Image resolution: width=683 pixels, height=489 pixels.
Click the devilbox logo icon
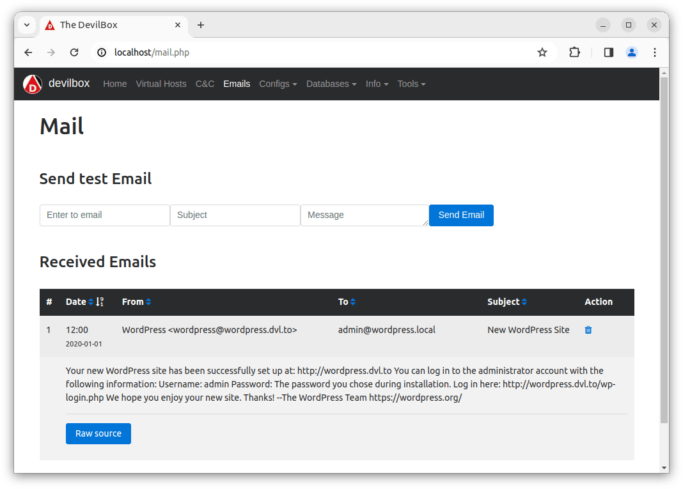[33, 84]
